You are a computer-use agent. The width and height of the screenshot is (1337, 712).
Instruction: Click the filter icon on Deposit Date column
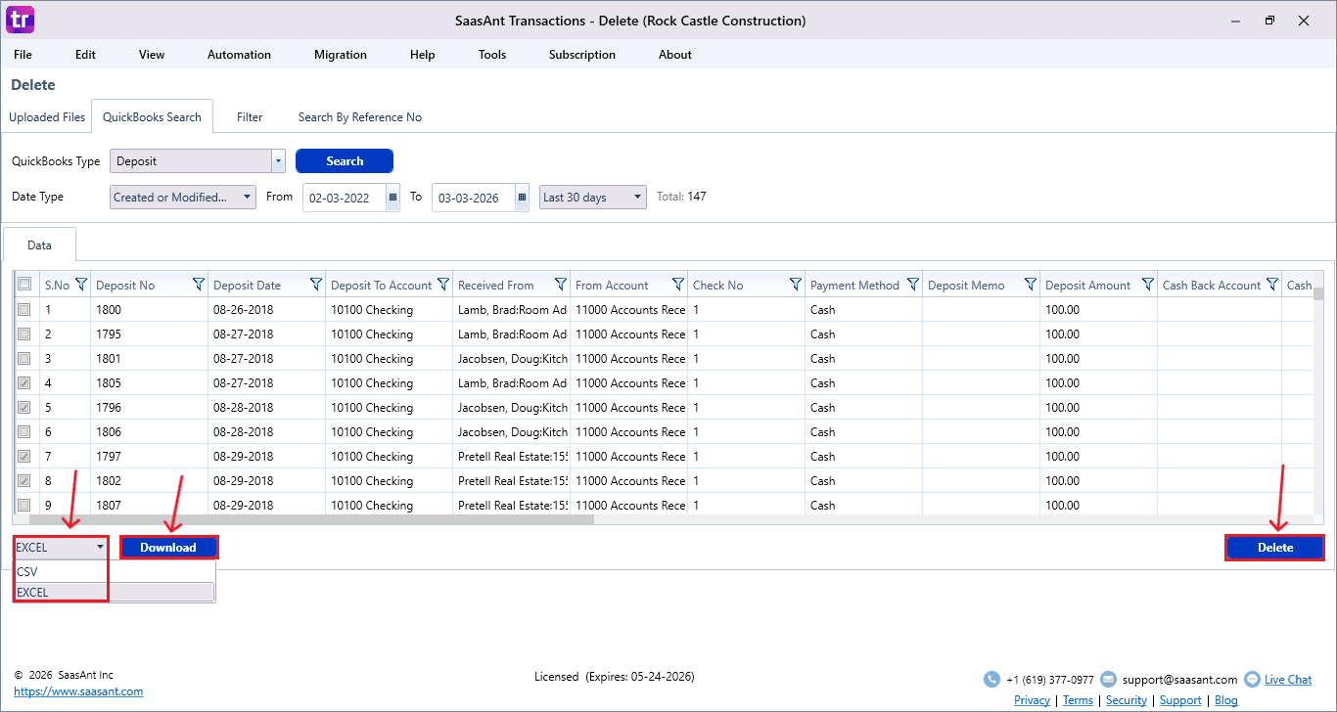tap(316, 285)
